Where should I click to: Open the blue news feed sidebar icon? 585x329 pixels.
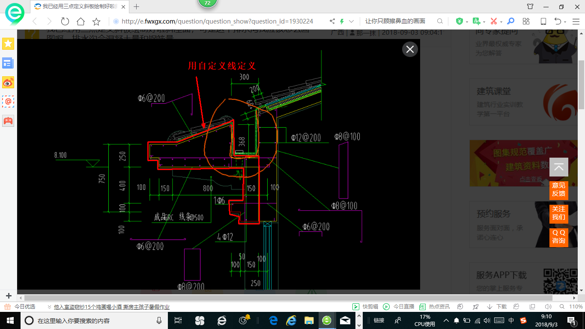coord(8,63)
